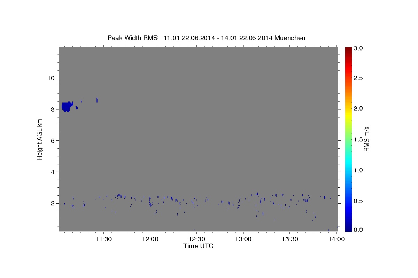Image resolution: width=418 pixels, height=278 pixels.
Task: Click the 'Height AGL km' axis label
Action: click(40, 139)
